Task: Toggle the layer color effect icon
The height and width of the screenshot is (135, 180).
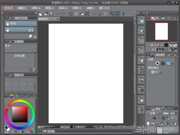Action: pos(168,63)
